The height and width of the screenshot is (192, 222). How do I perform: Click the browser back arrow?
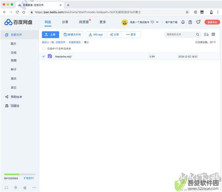4,12
